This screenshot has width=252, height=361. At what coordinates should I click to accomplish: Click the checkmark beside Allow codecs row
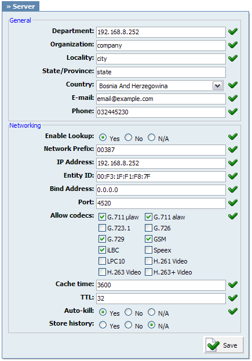tap(233, 216)
